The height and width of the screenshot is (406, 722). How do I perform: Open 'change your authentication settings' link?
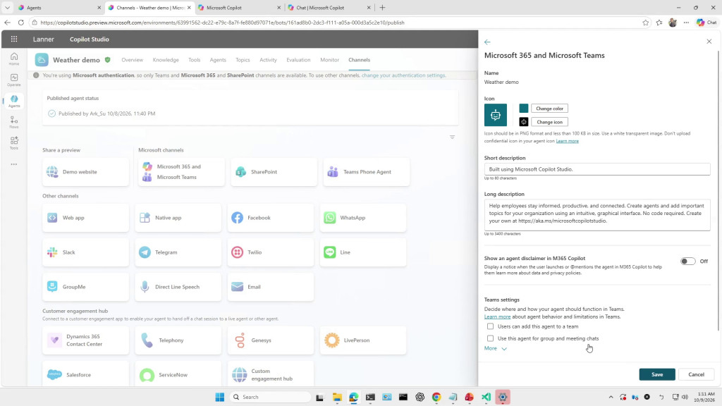pyautogui.click(x=403, y=75)
